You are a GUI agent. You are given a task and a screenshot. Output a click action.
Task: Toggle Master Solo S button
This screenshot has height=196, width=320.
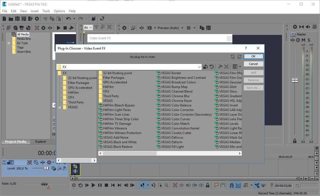click(309, 40)
